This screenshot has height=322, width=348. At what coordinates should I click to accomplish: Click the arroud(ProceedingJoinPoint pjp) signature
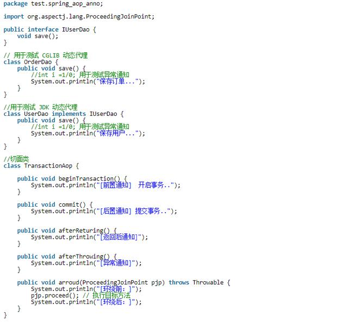point(123,283)
